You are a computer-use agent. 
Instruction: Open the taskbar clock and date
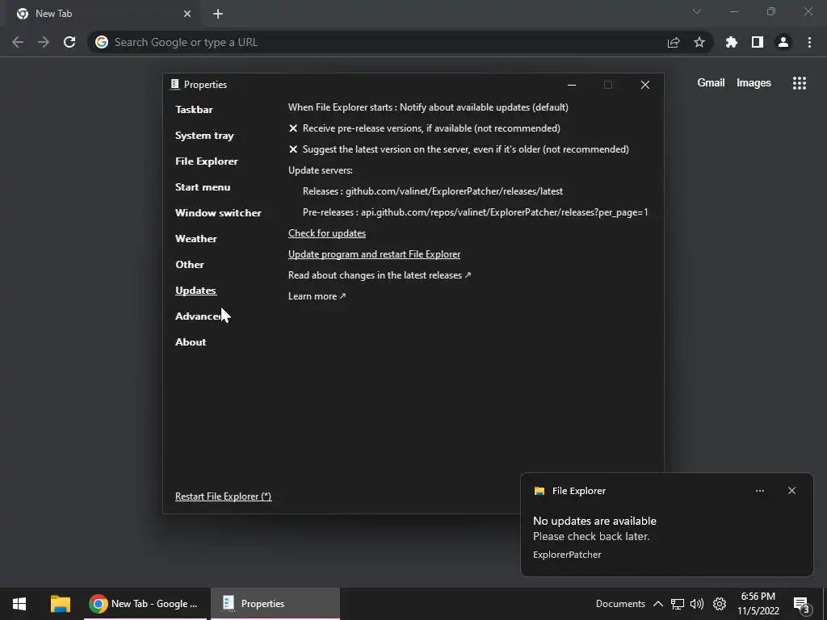pos(758,604)
